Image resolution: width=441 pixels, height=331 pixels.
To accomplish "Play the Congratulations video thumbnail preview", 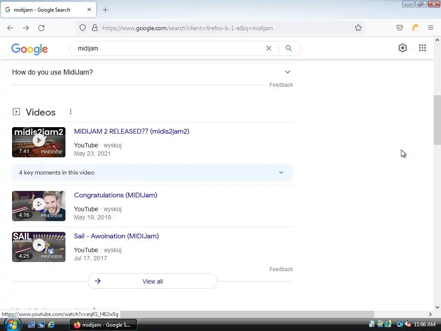I will (39, 206).
